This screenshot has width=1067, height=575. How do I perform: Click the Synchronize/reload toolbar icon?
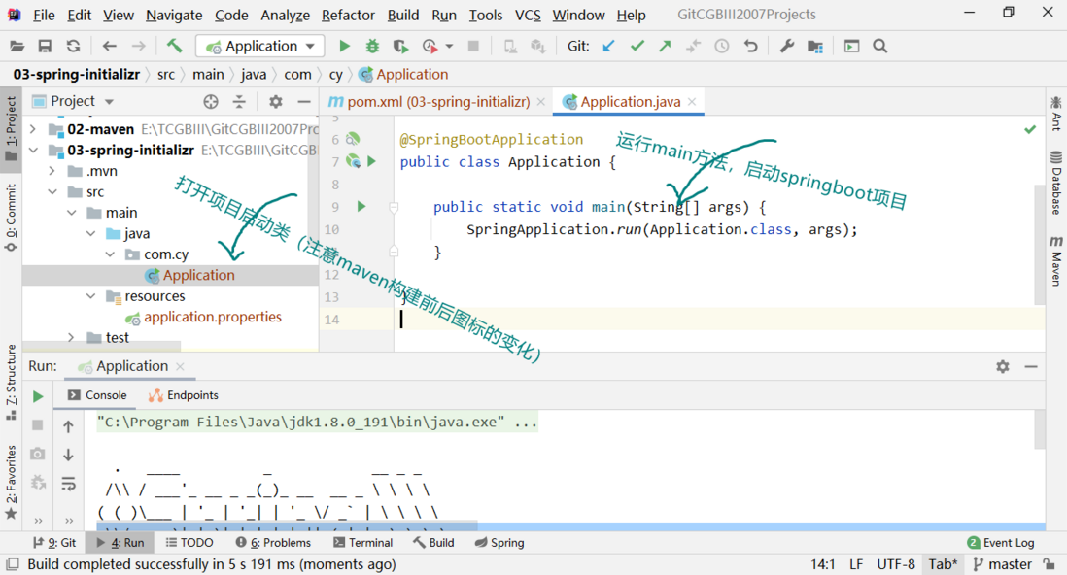pyautogui.click(x=74, y=47)
